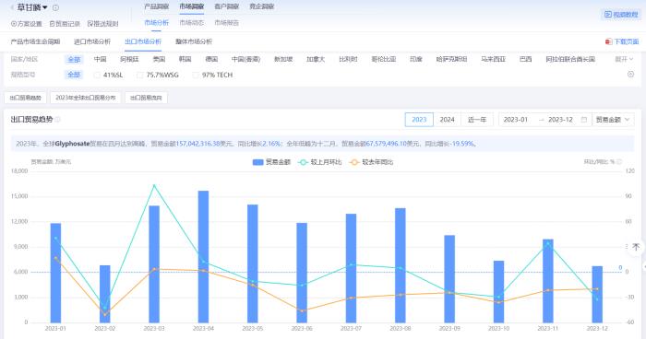Select the 市场报告 sub-tab
The image size is (646, 339).
click(x=227, y=23)
